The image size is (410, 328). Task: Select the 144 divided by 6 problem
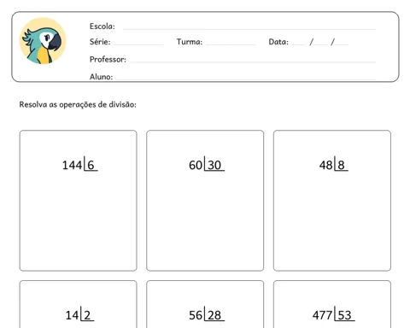click(x=79, y=201)
